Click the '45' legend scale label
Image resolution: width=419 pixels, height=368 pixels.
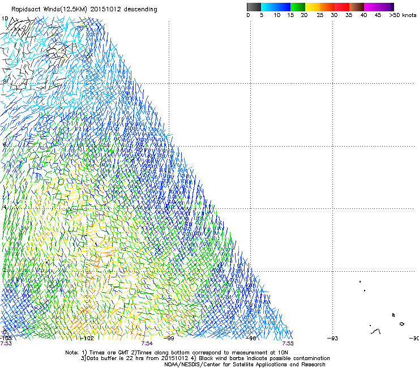point(378,15)
